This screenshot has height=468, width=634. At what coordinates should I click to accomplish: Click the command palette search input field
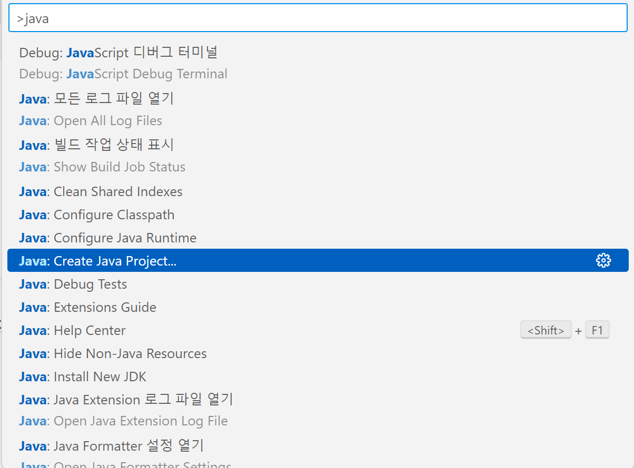(318, 18)
